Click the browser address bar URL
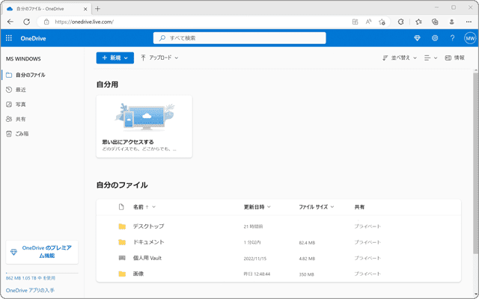Screen dimensions: 479x299 [85, 22]
